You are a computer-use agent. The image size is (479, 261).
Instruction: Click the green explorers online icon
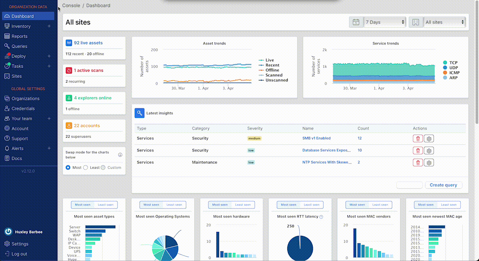[69, 98]
